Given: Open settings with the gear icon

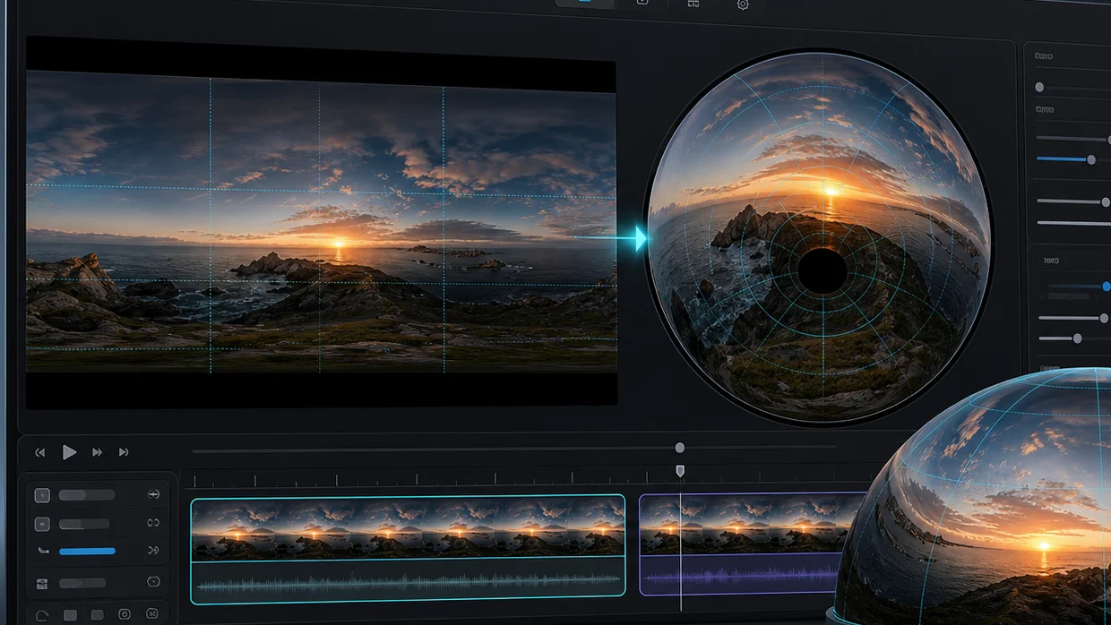Looking at the screenshot, I should [x=743, y=4].
